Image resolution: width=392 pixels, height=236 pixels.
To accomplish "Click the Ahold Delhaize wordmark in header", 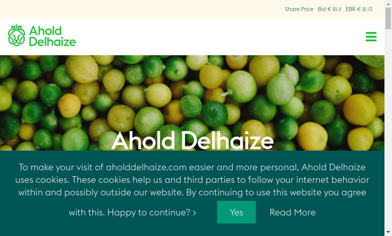I will pos(52,36).
